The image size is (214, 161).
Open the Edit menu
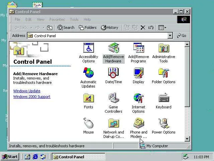click(28, 19)
